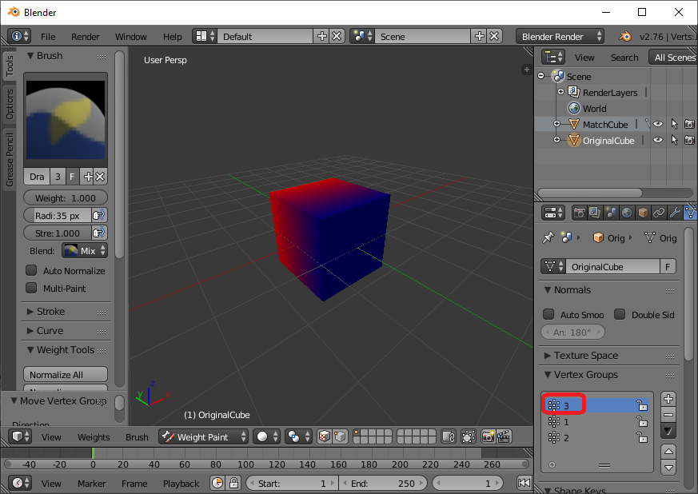The height and width of the screenshot is (494, 698).
Task: Open the Blender Render engine dropdown
Action: click(560, 37)
